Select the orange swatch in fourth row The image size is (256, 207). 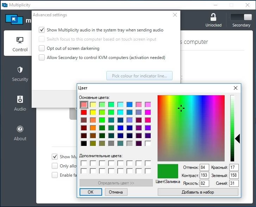(x=93, y=128)
